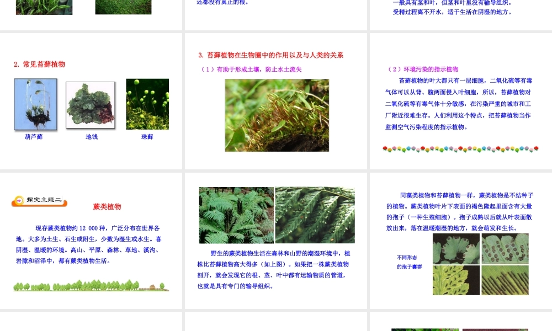Click the moss close-up photo on slide 3
Image resolution: width=552 pixels, height=331 pixels.
[277, 115]
